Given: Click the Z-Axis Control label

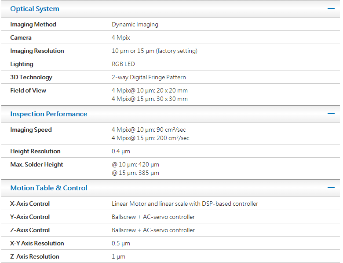Looking at the screenshot, I should coord(30,230).
